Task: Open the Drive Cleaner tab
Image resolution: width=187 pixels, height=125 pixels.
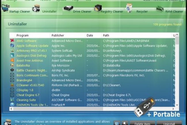Action: point(78,9)
